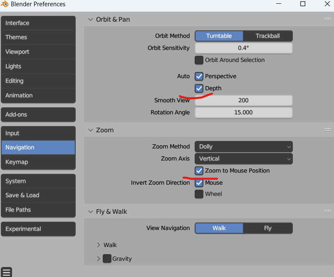334x277 pixels.
Task: Collapse the Orbit & Pan section
Action: 91,20
